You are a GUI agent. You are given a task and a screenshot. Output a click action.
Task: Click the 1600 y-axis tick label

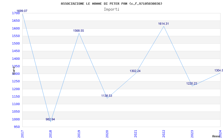click(x=16, y=28)
